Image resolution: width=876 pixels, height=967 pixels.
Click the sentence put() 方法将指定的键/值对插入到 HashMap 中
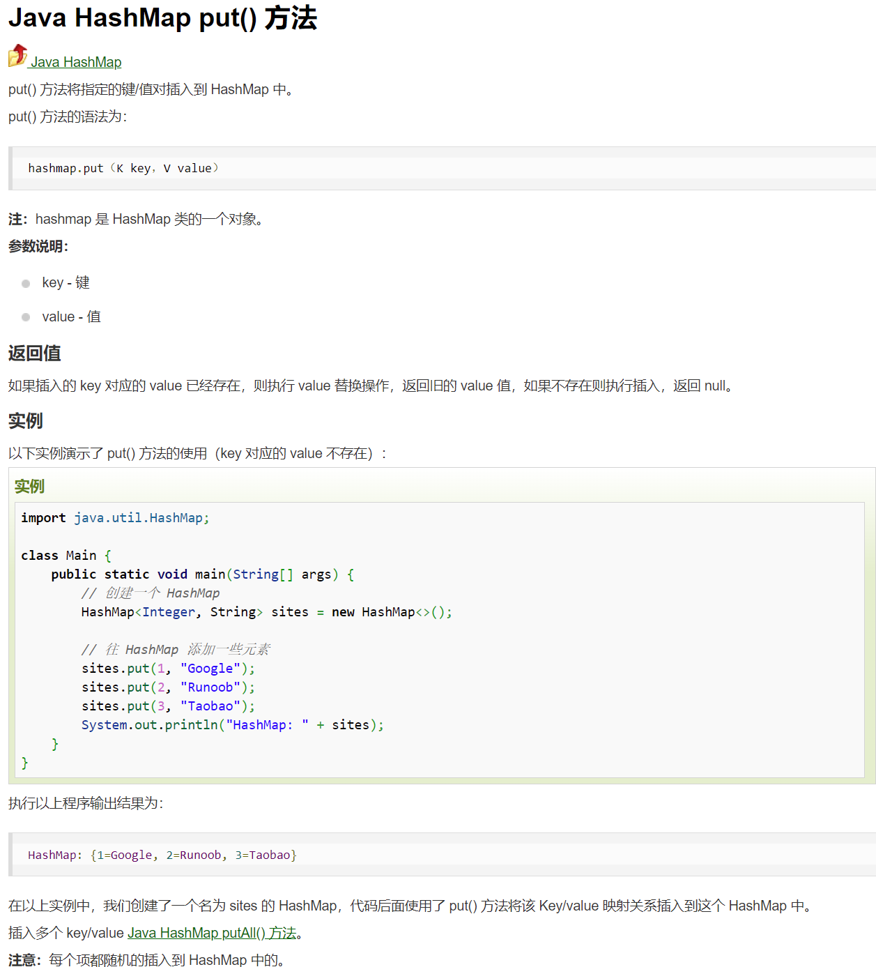[152, 89]
